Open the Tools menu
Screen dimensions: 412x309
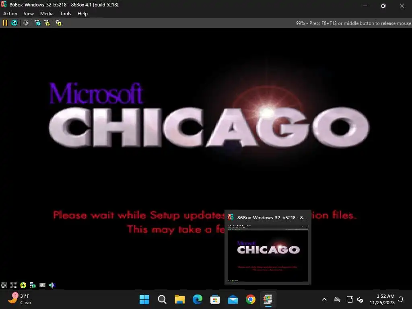click(66, 14)
